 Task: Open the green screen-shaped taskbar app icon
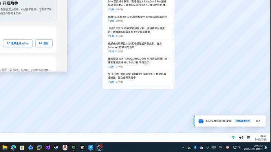coord(73,148)
